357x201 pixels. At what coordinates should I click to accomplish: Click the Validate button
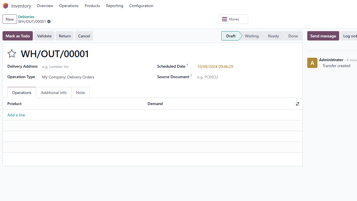pyautogui.click(x=44, y=36)
